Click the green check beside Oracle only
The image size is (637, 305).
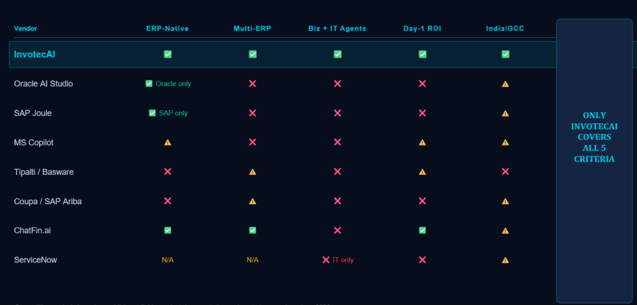149,83
